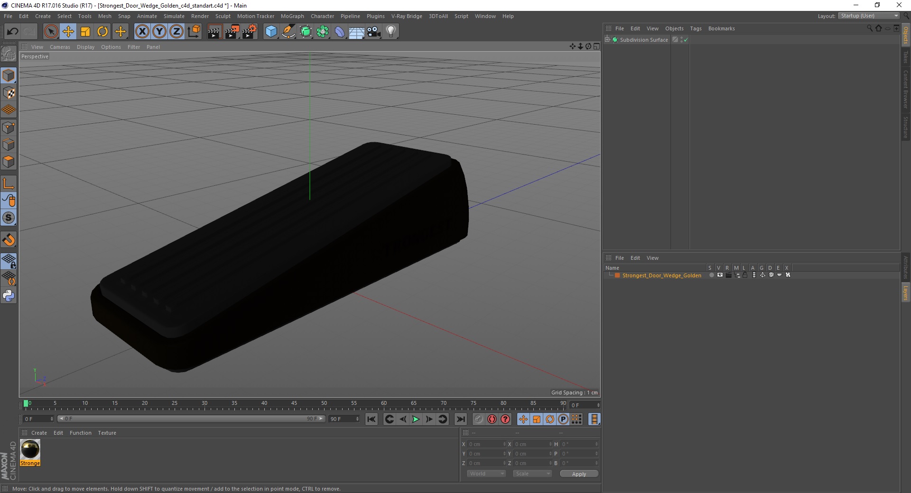Open the World coordinate dropdown
The height and width of the screenshot is (493, 911).
486,474
